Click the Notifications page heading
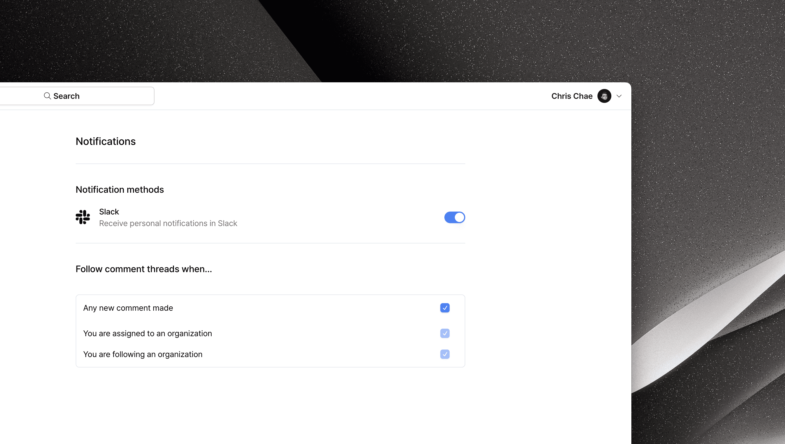785x444 pixels. tap(106, 141)
